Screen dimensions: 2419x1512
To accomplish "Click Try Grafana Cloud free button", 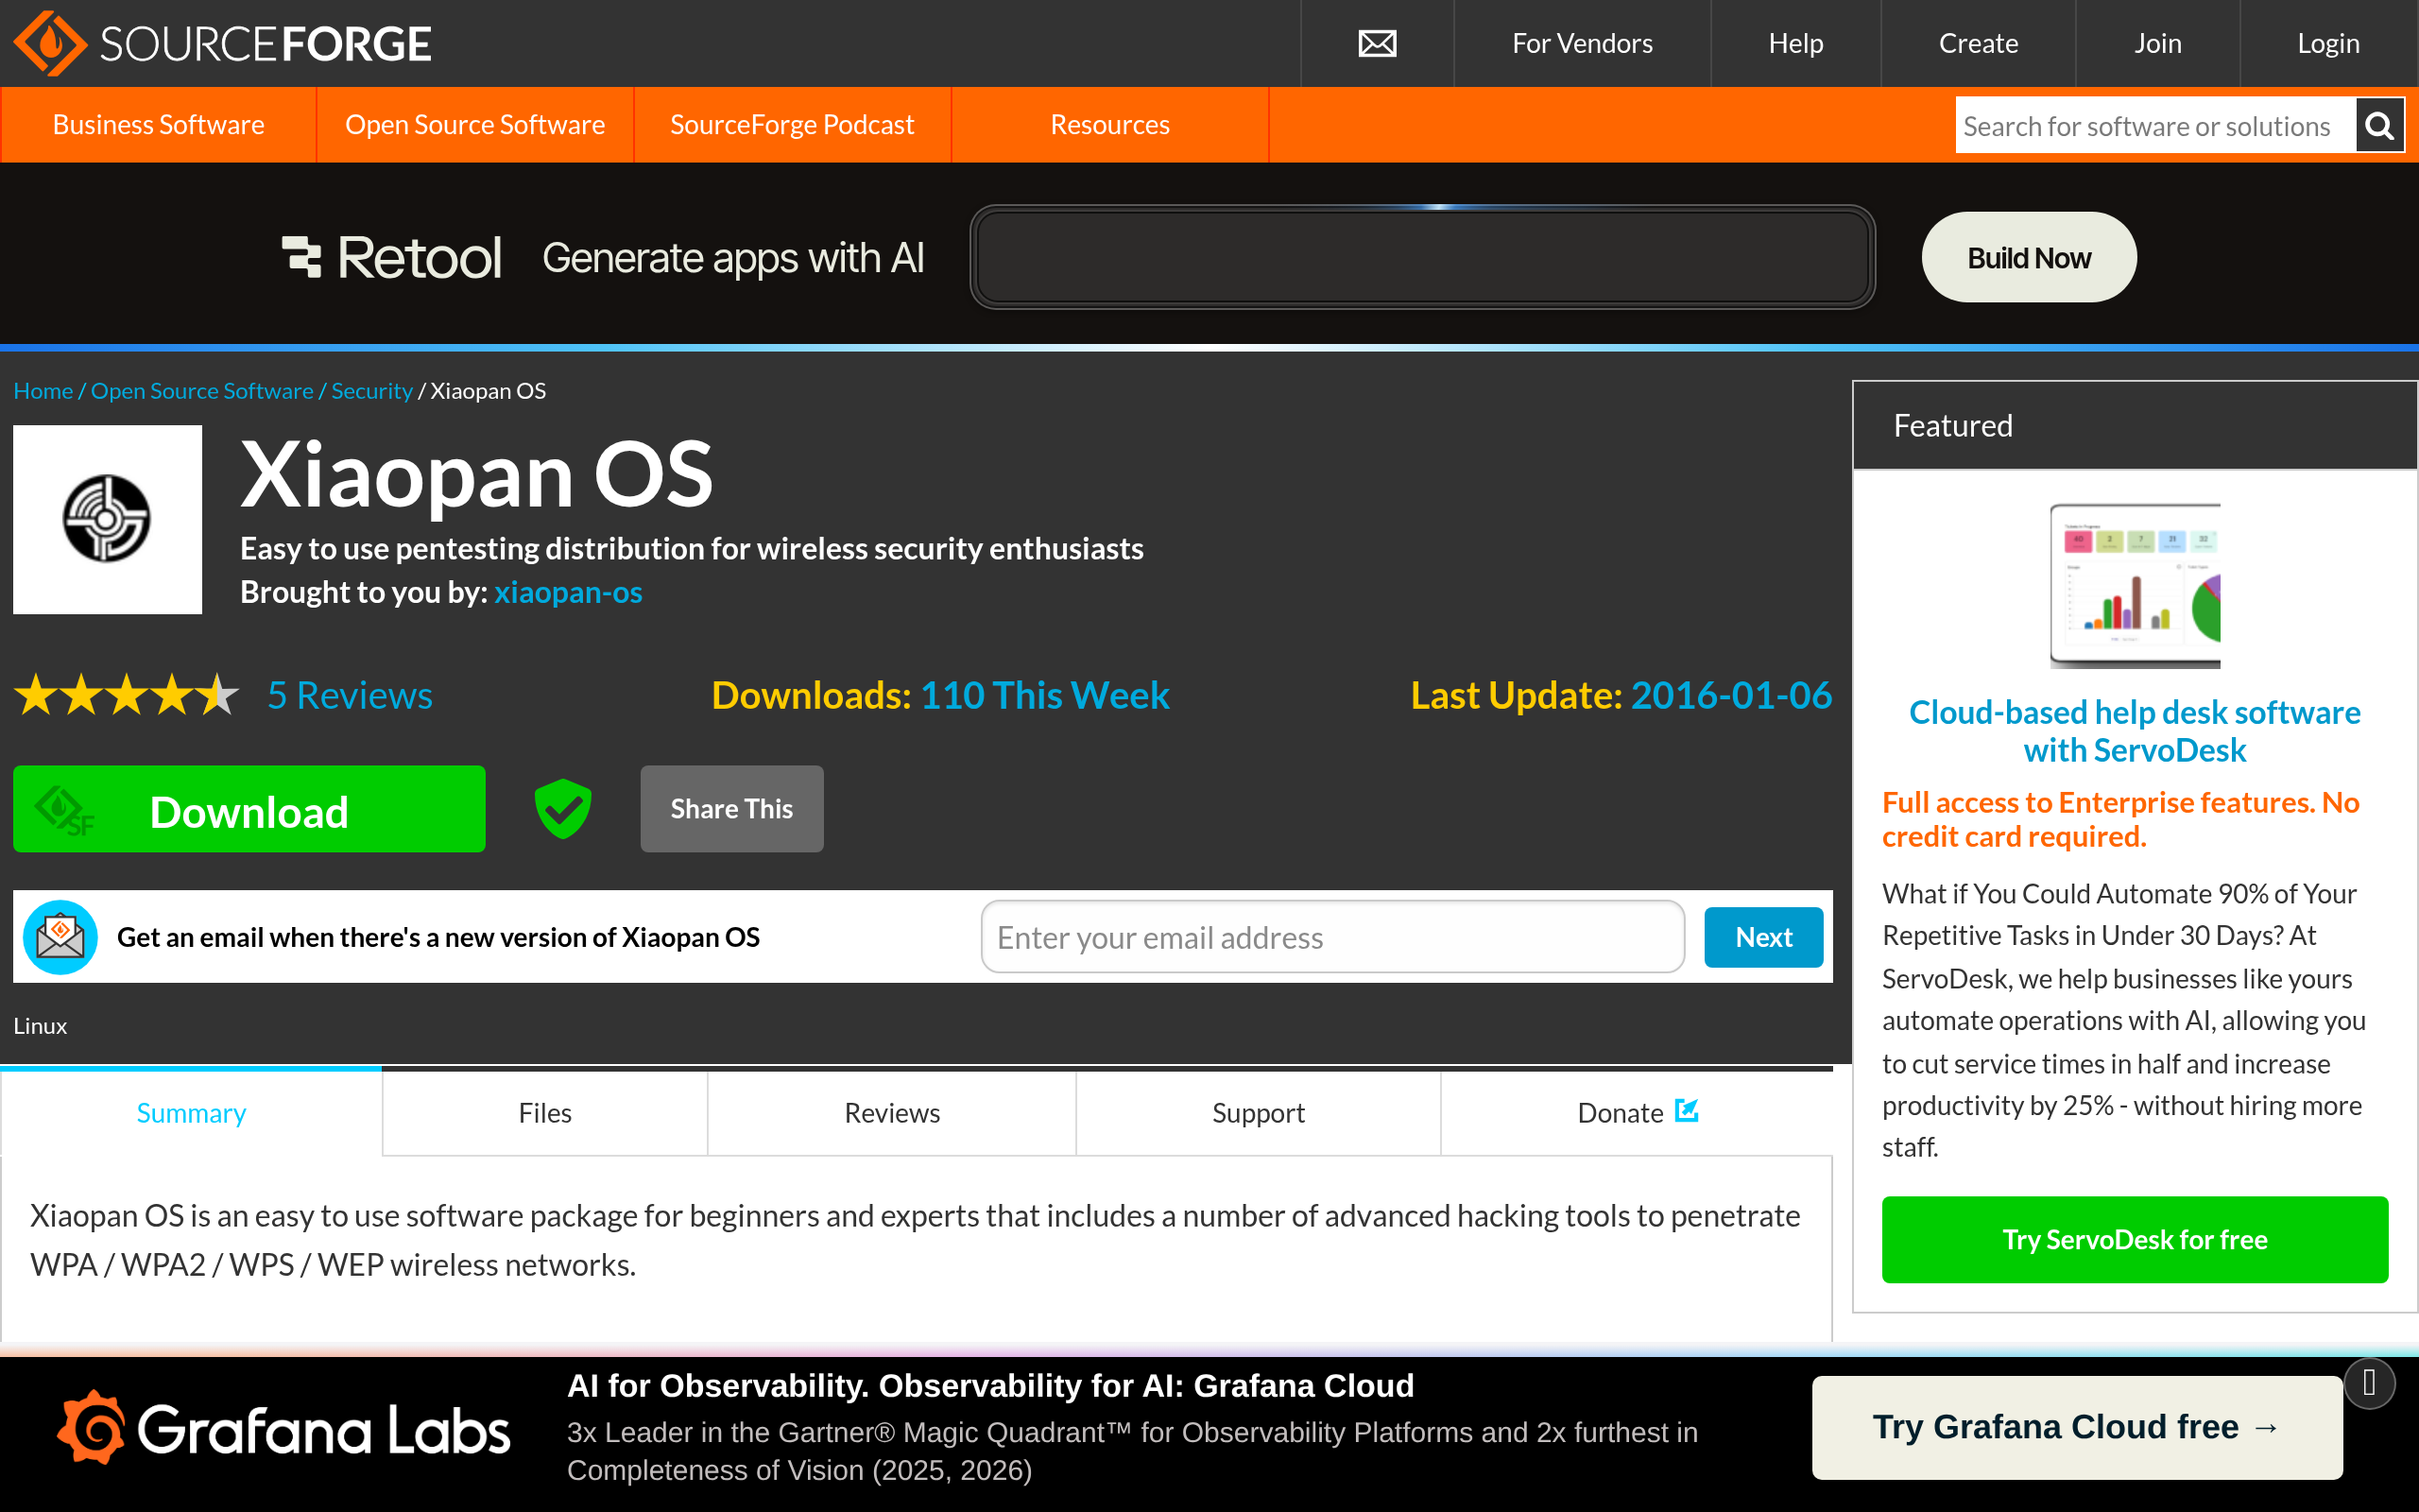I will tap(2076, 1427).
